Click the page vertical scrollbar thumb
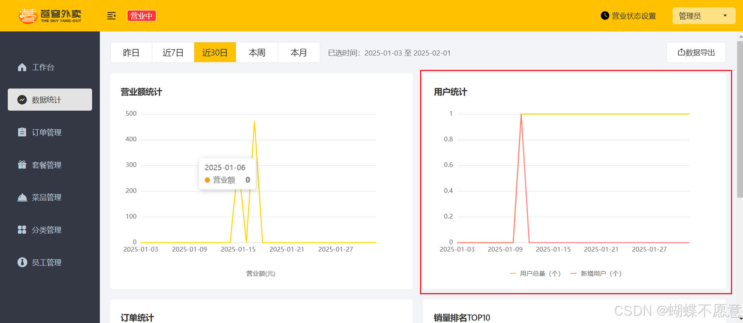Screen dimensions: 743x323 coord(740,119)
